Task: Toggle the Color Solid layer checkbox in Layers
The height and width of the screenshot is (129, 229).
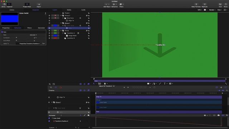Action: 49,25
